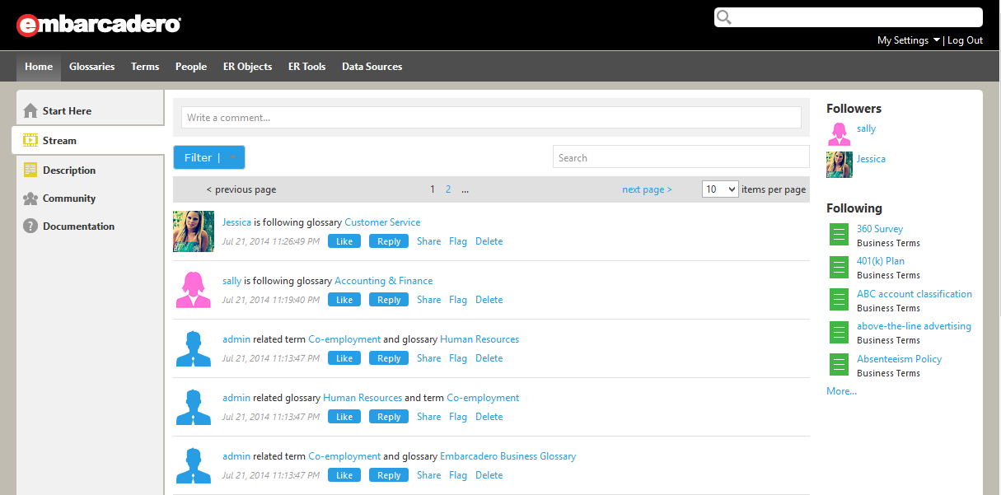Like the admin post on Embarcadero Business Glossary

point(344,475)
